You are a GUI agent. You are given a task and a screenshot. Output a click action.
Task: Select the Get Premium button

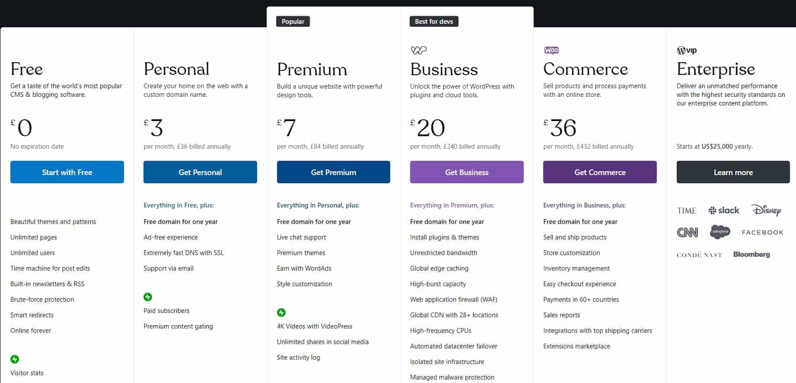334,172
